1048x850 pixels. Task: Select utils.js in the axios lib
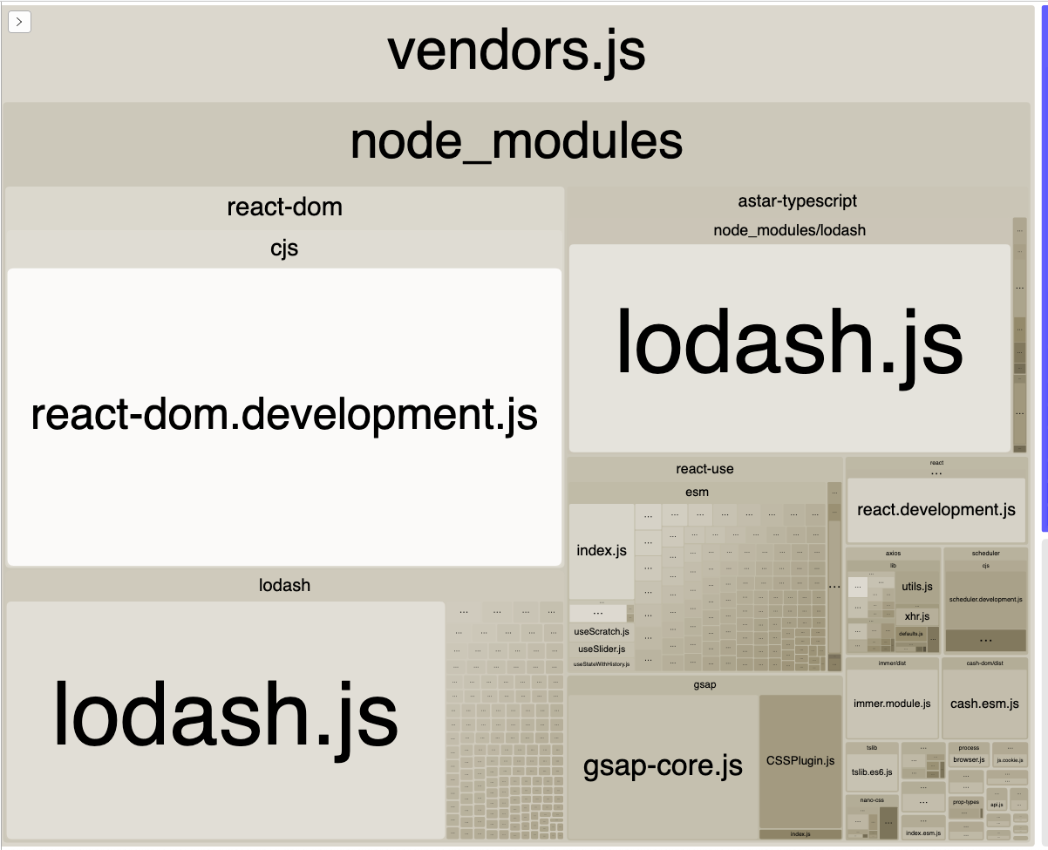[917, 587]
